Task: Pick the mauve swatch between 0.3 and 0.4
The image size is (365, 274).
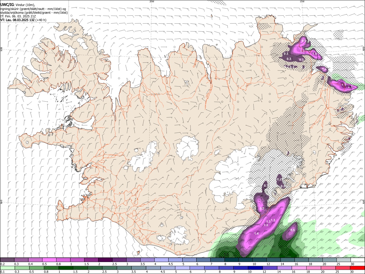Action: click(x=21, y=260)
